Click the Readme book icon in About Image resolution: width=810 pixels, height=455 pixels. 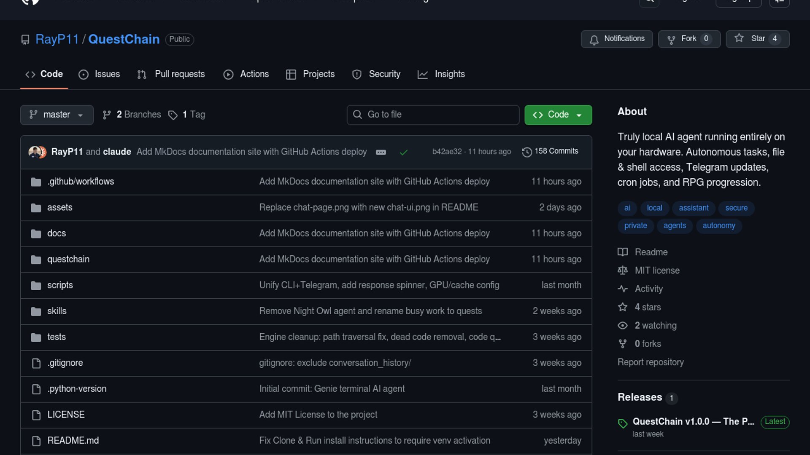(623, 252)
